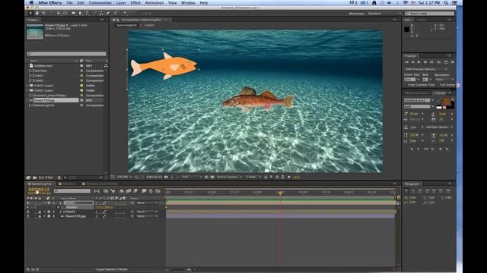Image resolution: width=487 pixels, height=273 pixels.
Task: Hide the Fish02 layer eye toggle
Action: coord(28,212)
